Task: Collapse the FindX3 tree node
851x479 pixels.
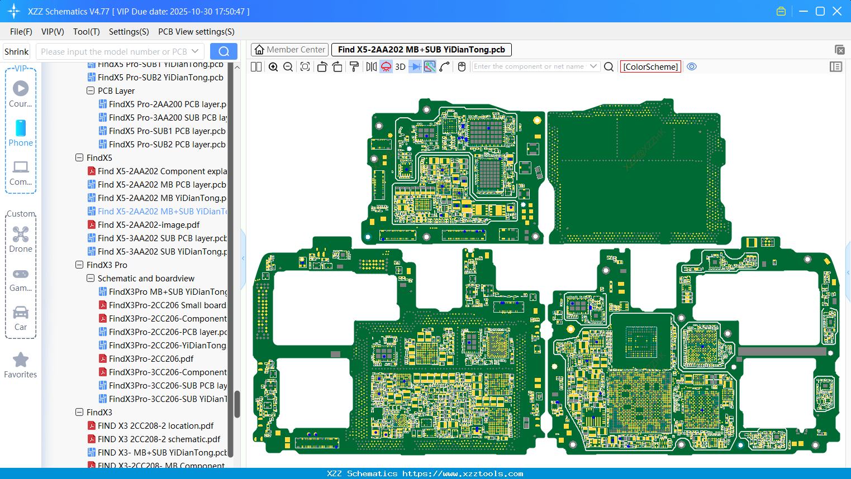Action: pyautogui.click(x=79, y=412)
